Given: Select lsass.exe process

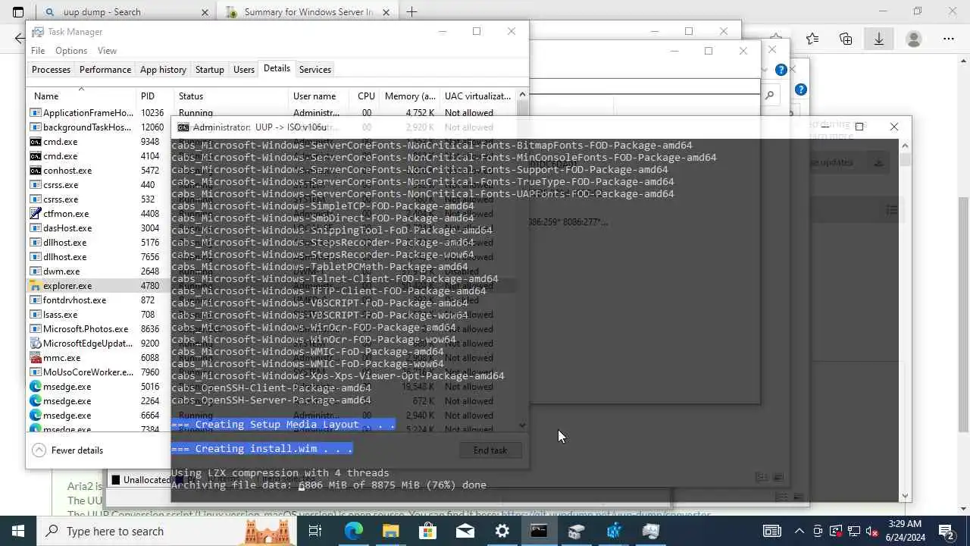Looking at the screenshot, I should [99, 315].
